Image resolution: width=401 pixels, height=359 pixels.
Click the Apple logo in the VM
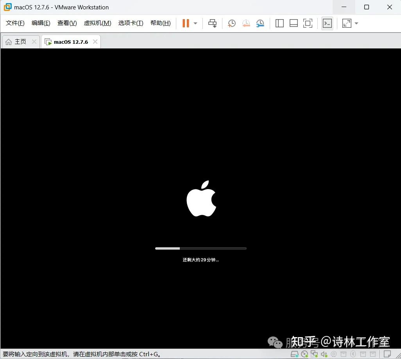point(201,198)
